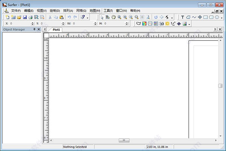This screenshot has width=226, height=151.
Task: Create a new 3D wireframe map
Action: click(179, 24)
